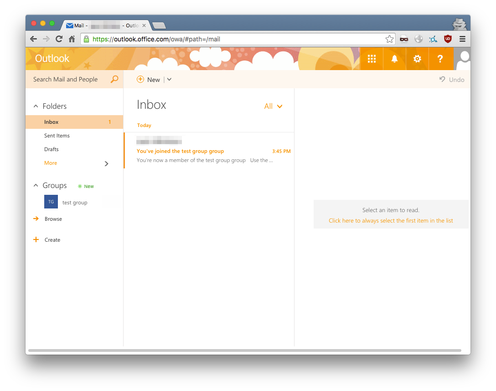This screenshot has width=496, height=391.
Task: Open the New item dropdown arrow
Action: [169, 80]
